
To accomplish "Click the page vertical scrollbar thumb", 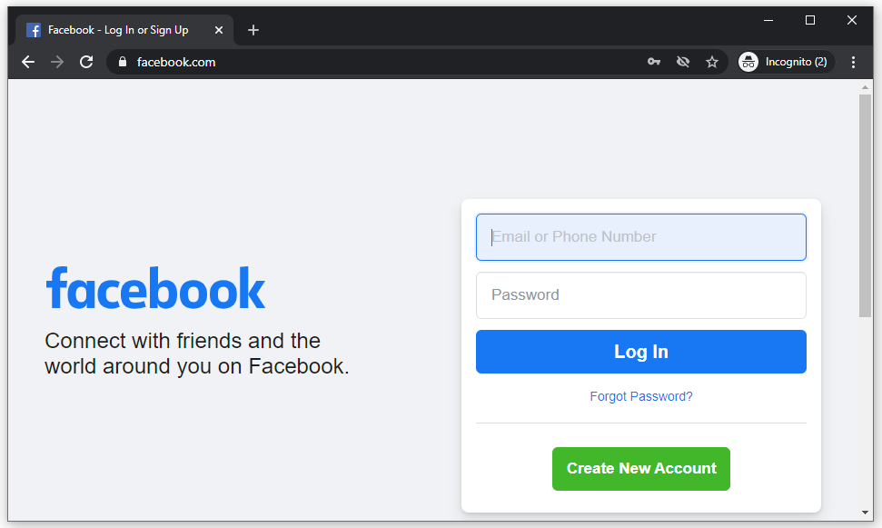I will (865, 204).
